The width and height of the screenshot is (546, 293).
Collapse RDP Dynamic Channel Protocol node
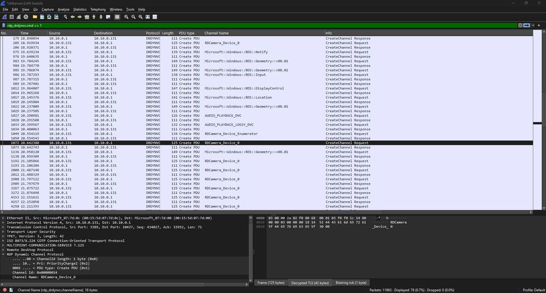coord(3,254)
